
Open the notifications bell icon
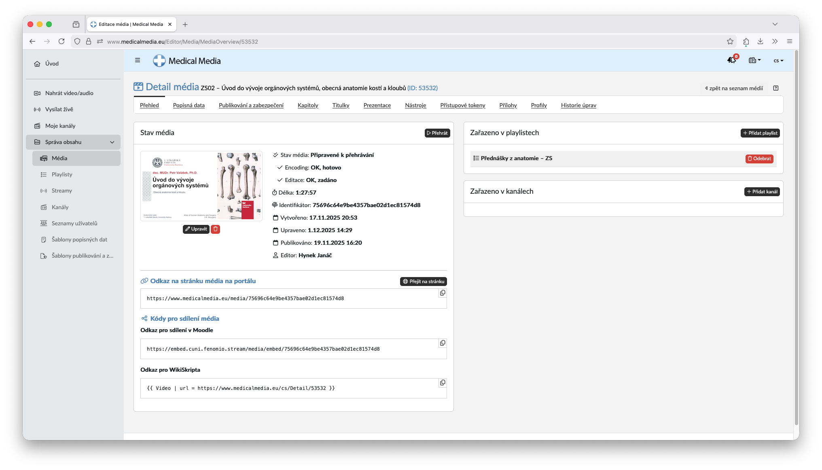tap(731, 60)
